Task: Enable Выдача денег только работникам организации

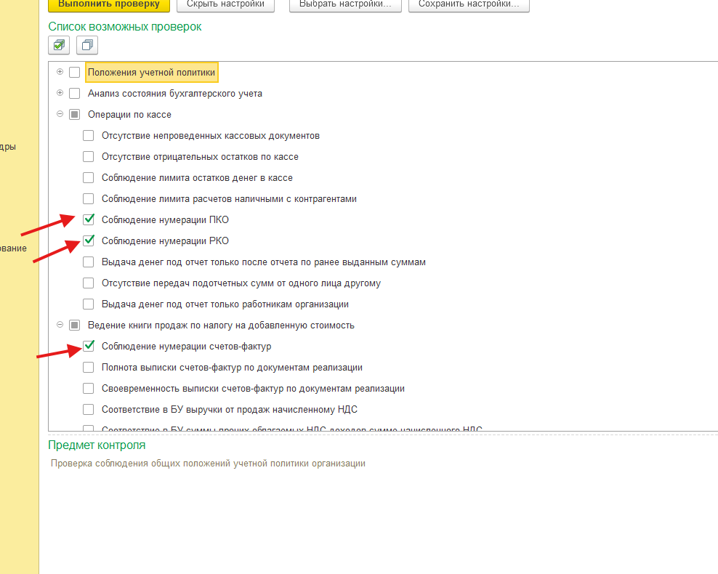Action: tap(89, 304)
